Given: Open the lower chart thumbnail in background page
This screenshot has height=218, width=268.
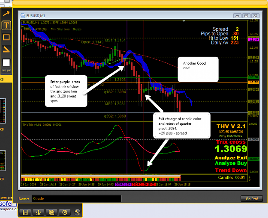Looking at the screenshot, I should [x=3, y=161].
